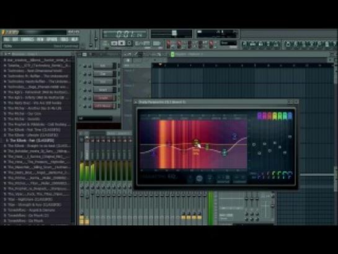
Task: Open the OPTIONS menu
Action: pyautogui.click(x=52, y=40)
